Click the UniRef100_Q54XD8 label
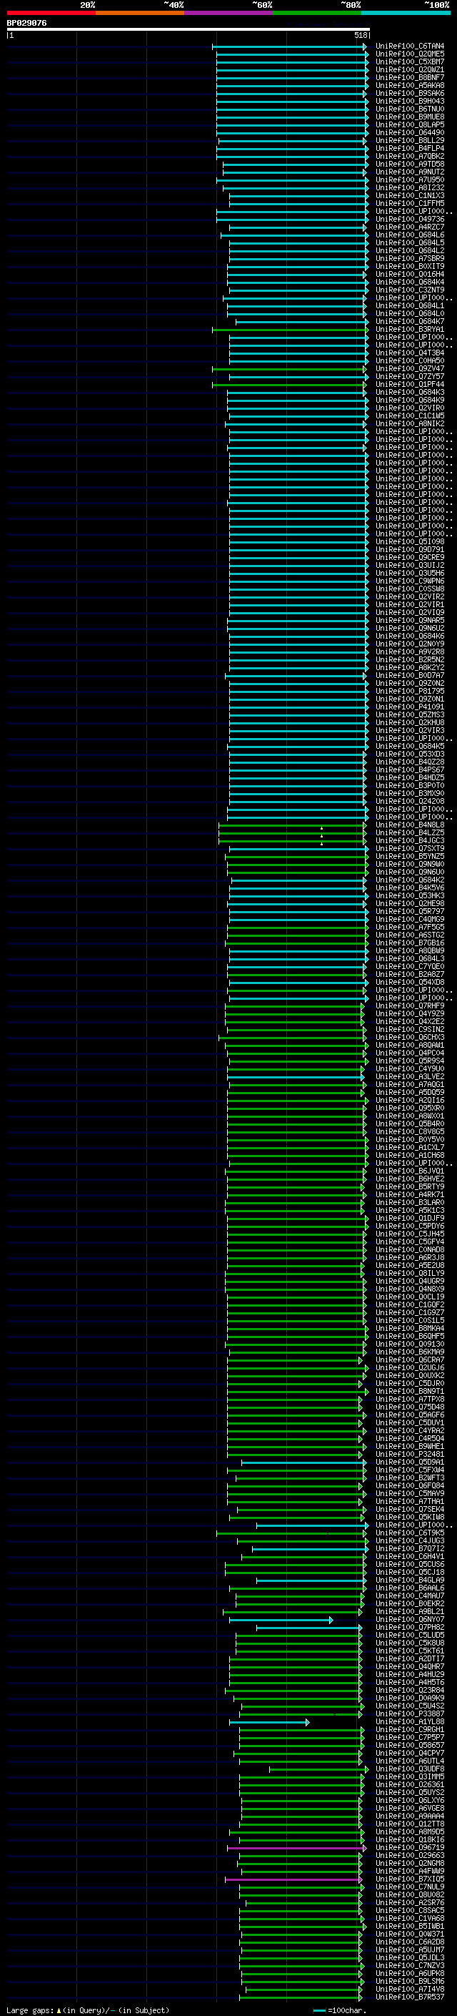The height and width of the screenshot is (2016, 457). [x=409, y=982]
